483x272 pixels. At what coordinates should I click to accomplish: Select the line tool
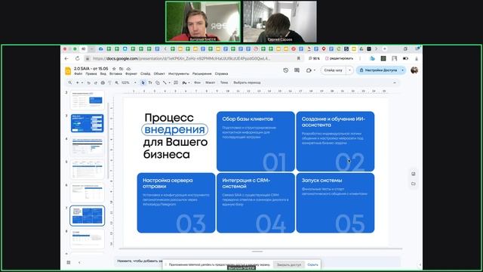pyautogui.click(x=165, y=82)
